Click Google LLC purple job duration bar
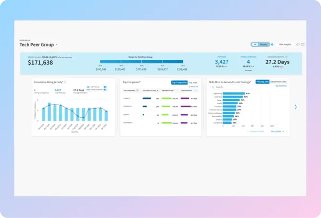Image resolution: width=321 pixels, height=218 pixels. 185,98
